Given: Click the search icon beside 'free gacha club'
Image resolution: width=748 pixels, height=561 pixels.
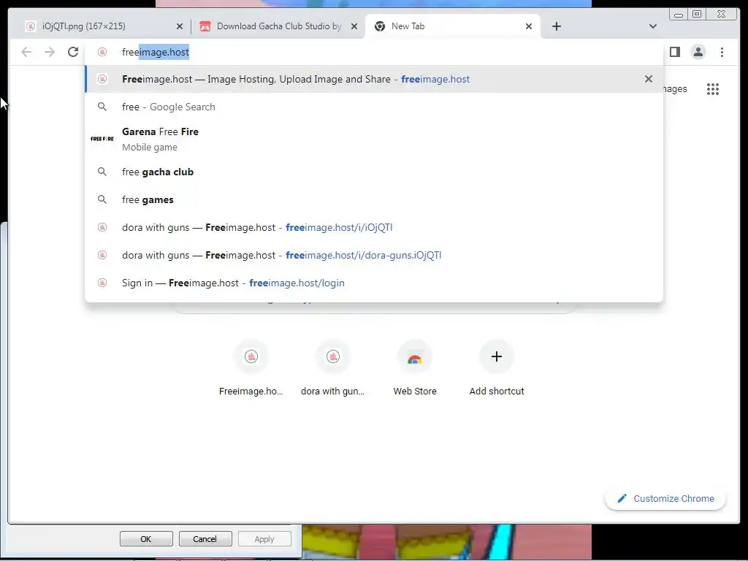Looking at the screenshot, I should tap(102, 172).
